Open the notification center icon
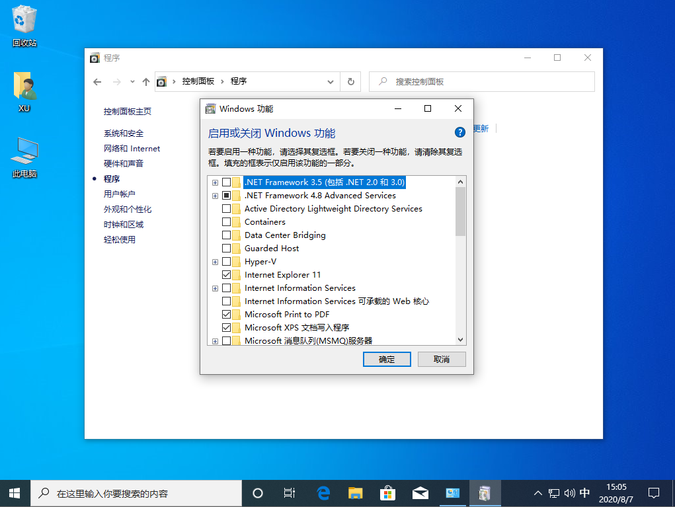 [653, 493]
